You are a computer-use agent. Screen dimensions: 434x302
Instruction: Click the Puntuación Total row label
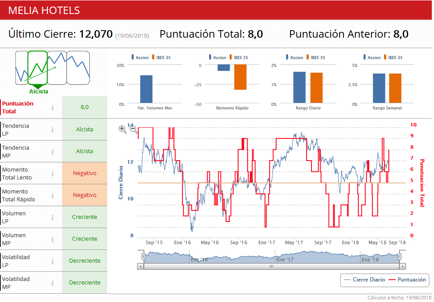[x=17, y=107]
